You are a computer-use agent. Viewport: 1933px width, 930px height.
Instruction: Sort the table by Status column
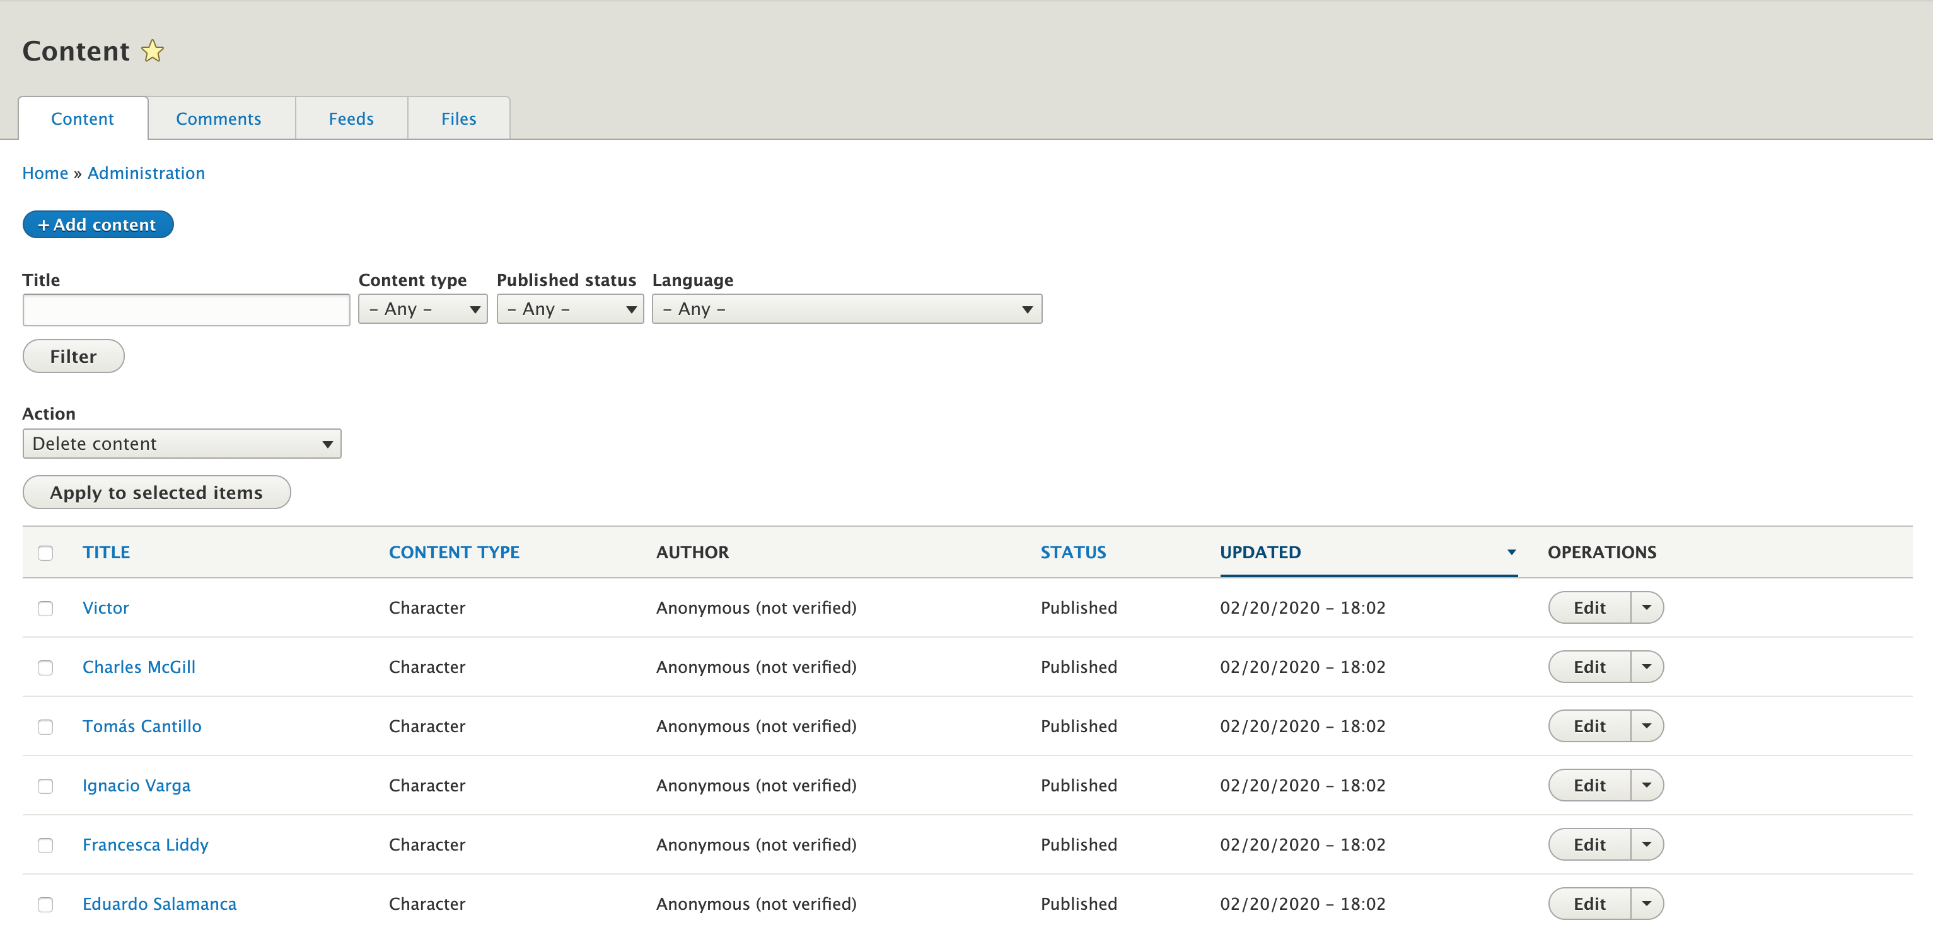1073,553
